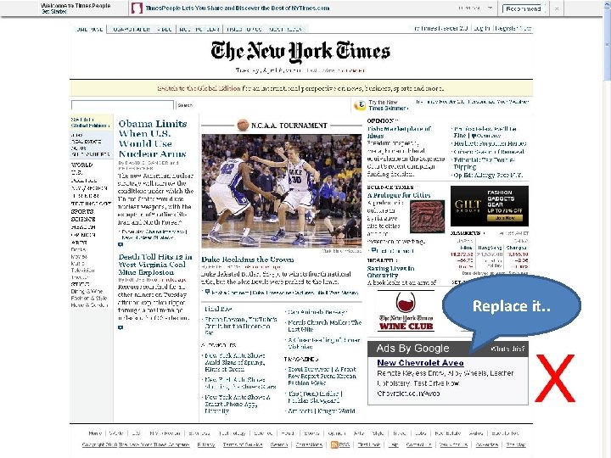The width and height of the screenshot is (611, 458).
Task: Open the Welcome to TimesPeople Get Started link
Action: point(76,8)
